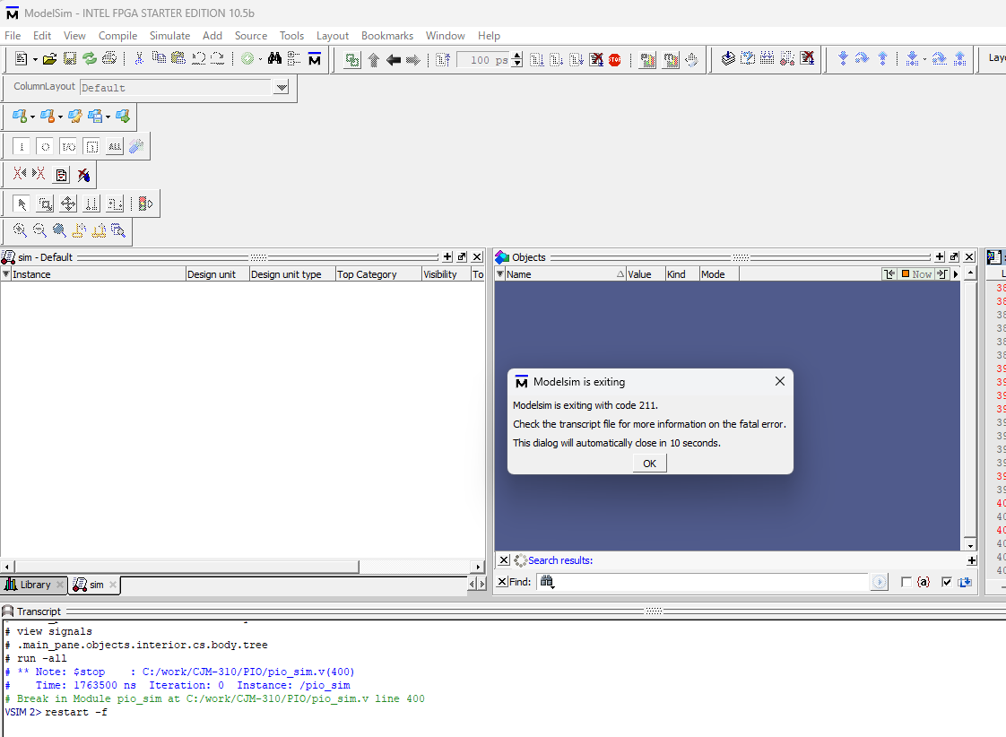Select the sim tab
1006x737 pixels.
[96, 585]
